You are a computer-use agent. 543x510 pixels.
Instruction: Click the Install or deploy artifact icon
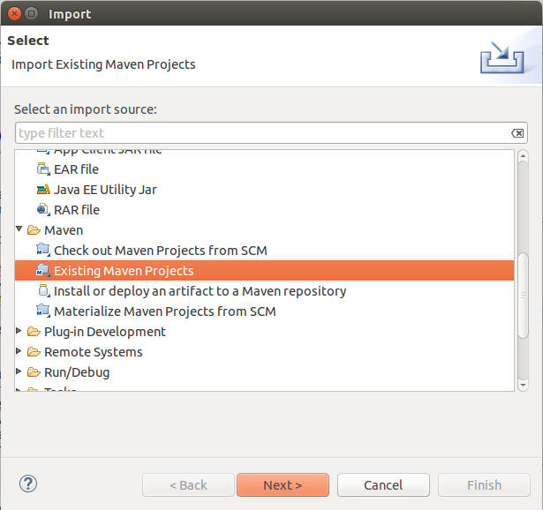coord(43,291)
